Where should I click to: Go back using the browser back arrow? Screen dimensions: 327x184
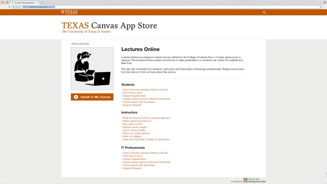click(2, 7)
